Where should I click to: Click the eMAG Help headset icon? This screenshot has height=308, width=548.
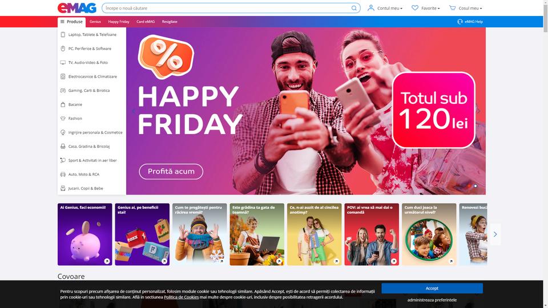pos(460,22)
